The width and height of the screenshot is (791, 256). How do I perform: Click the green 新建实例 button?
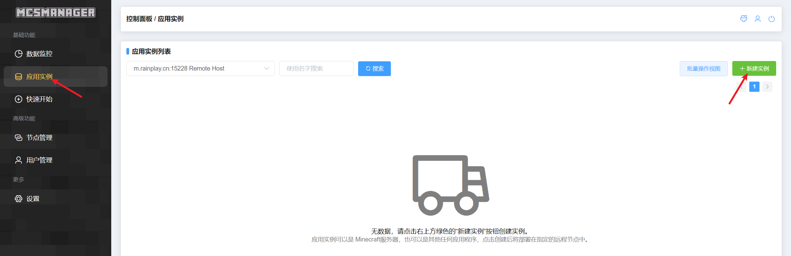point(754,68)
